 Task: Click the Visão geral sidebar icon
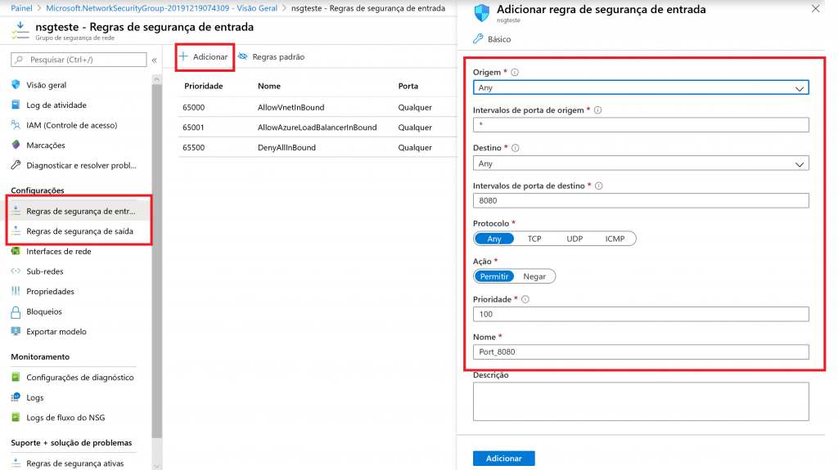(16, 85)
